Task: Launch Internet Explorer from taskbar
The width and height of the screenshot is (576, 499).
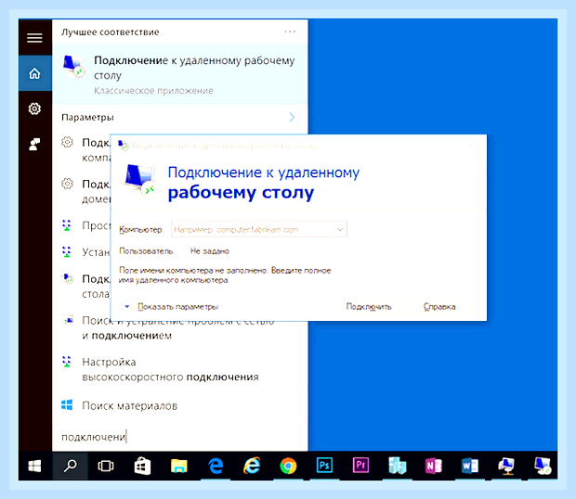Action: click(252, 466)
